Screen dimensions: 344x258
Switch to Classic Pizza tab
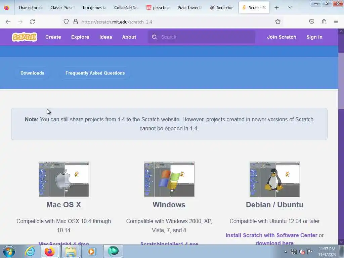(x=62, y=8)
